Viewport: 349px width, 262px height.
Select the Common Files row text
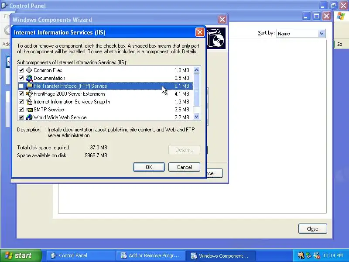tap(48, 70)
